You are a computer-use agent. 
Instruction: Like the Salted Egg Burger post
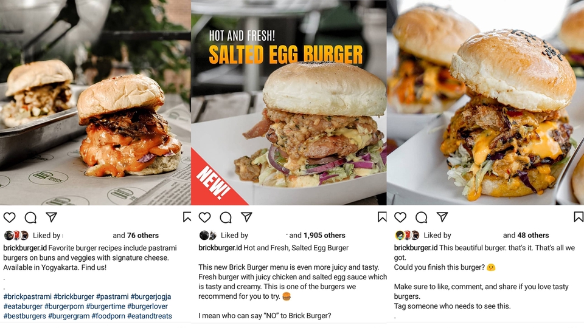204,217
